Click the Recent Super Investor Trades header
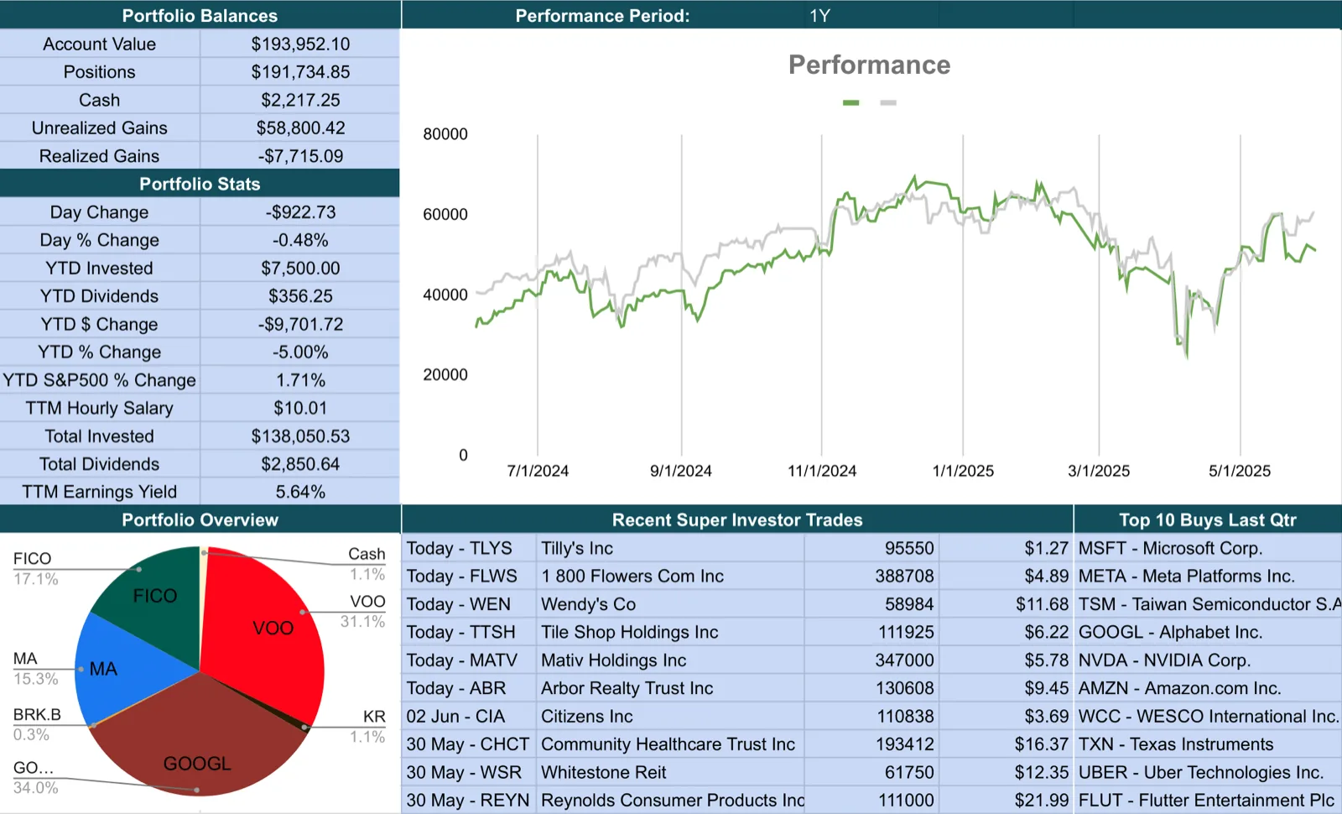 [737, 519]
